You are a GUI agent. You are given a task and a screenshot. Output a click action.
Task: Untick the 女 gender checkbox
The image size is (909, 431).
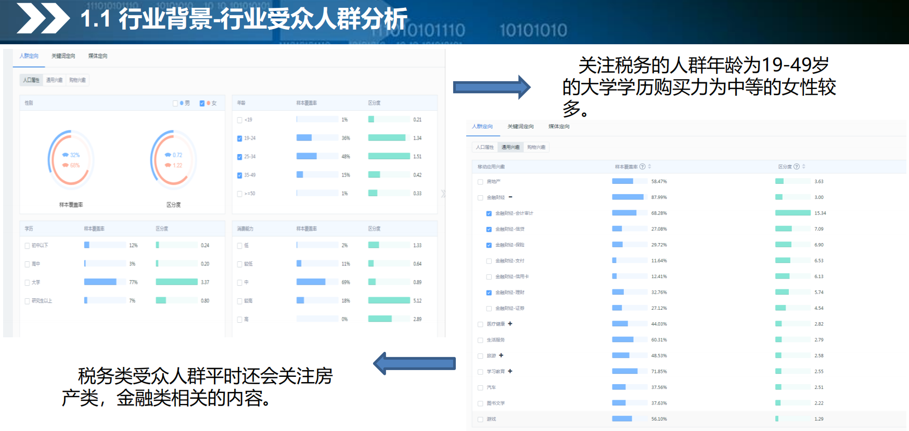click(202, 103)
